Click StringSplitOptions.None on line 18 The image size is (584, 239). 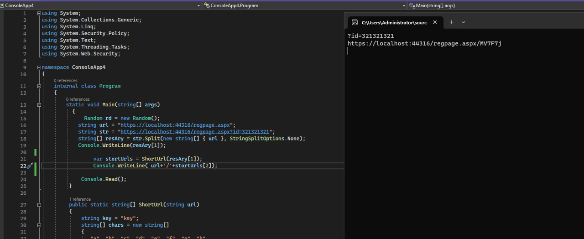click(266, 139)
